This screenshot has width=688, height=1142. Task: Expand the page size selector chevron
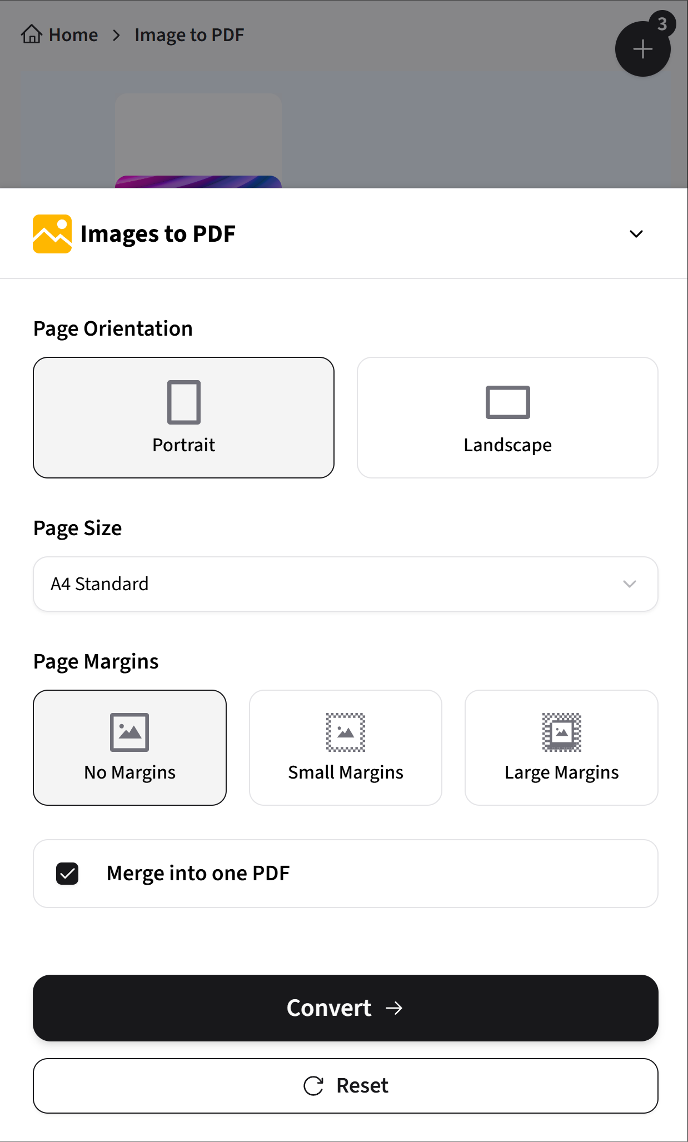(629, 584)
